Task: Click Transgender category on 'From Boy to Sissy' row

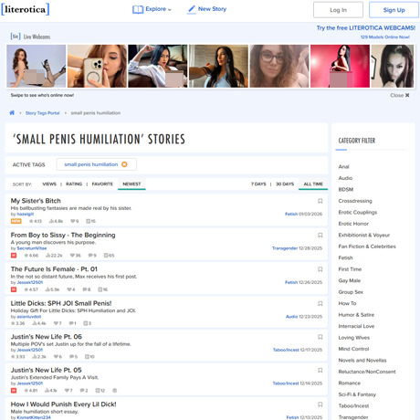Action: pyautogui.click(x=285, y=248)
